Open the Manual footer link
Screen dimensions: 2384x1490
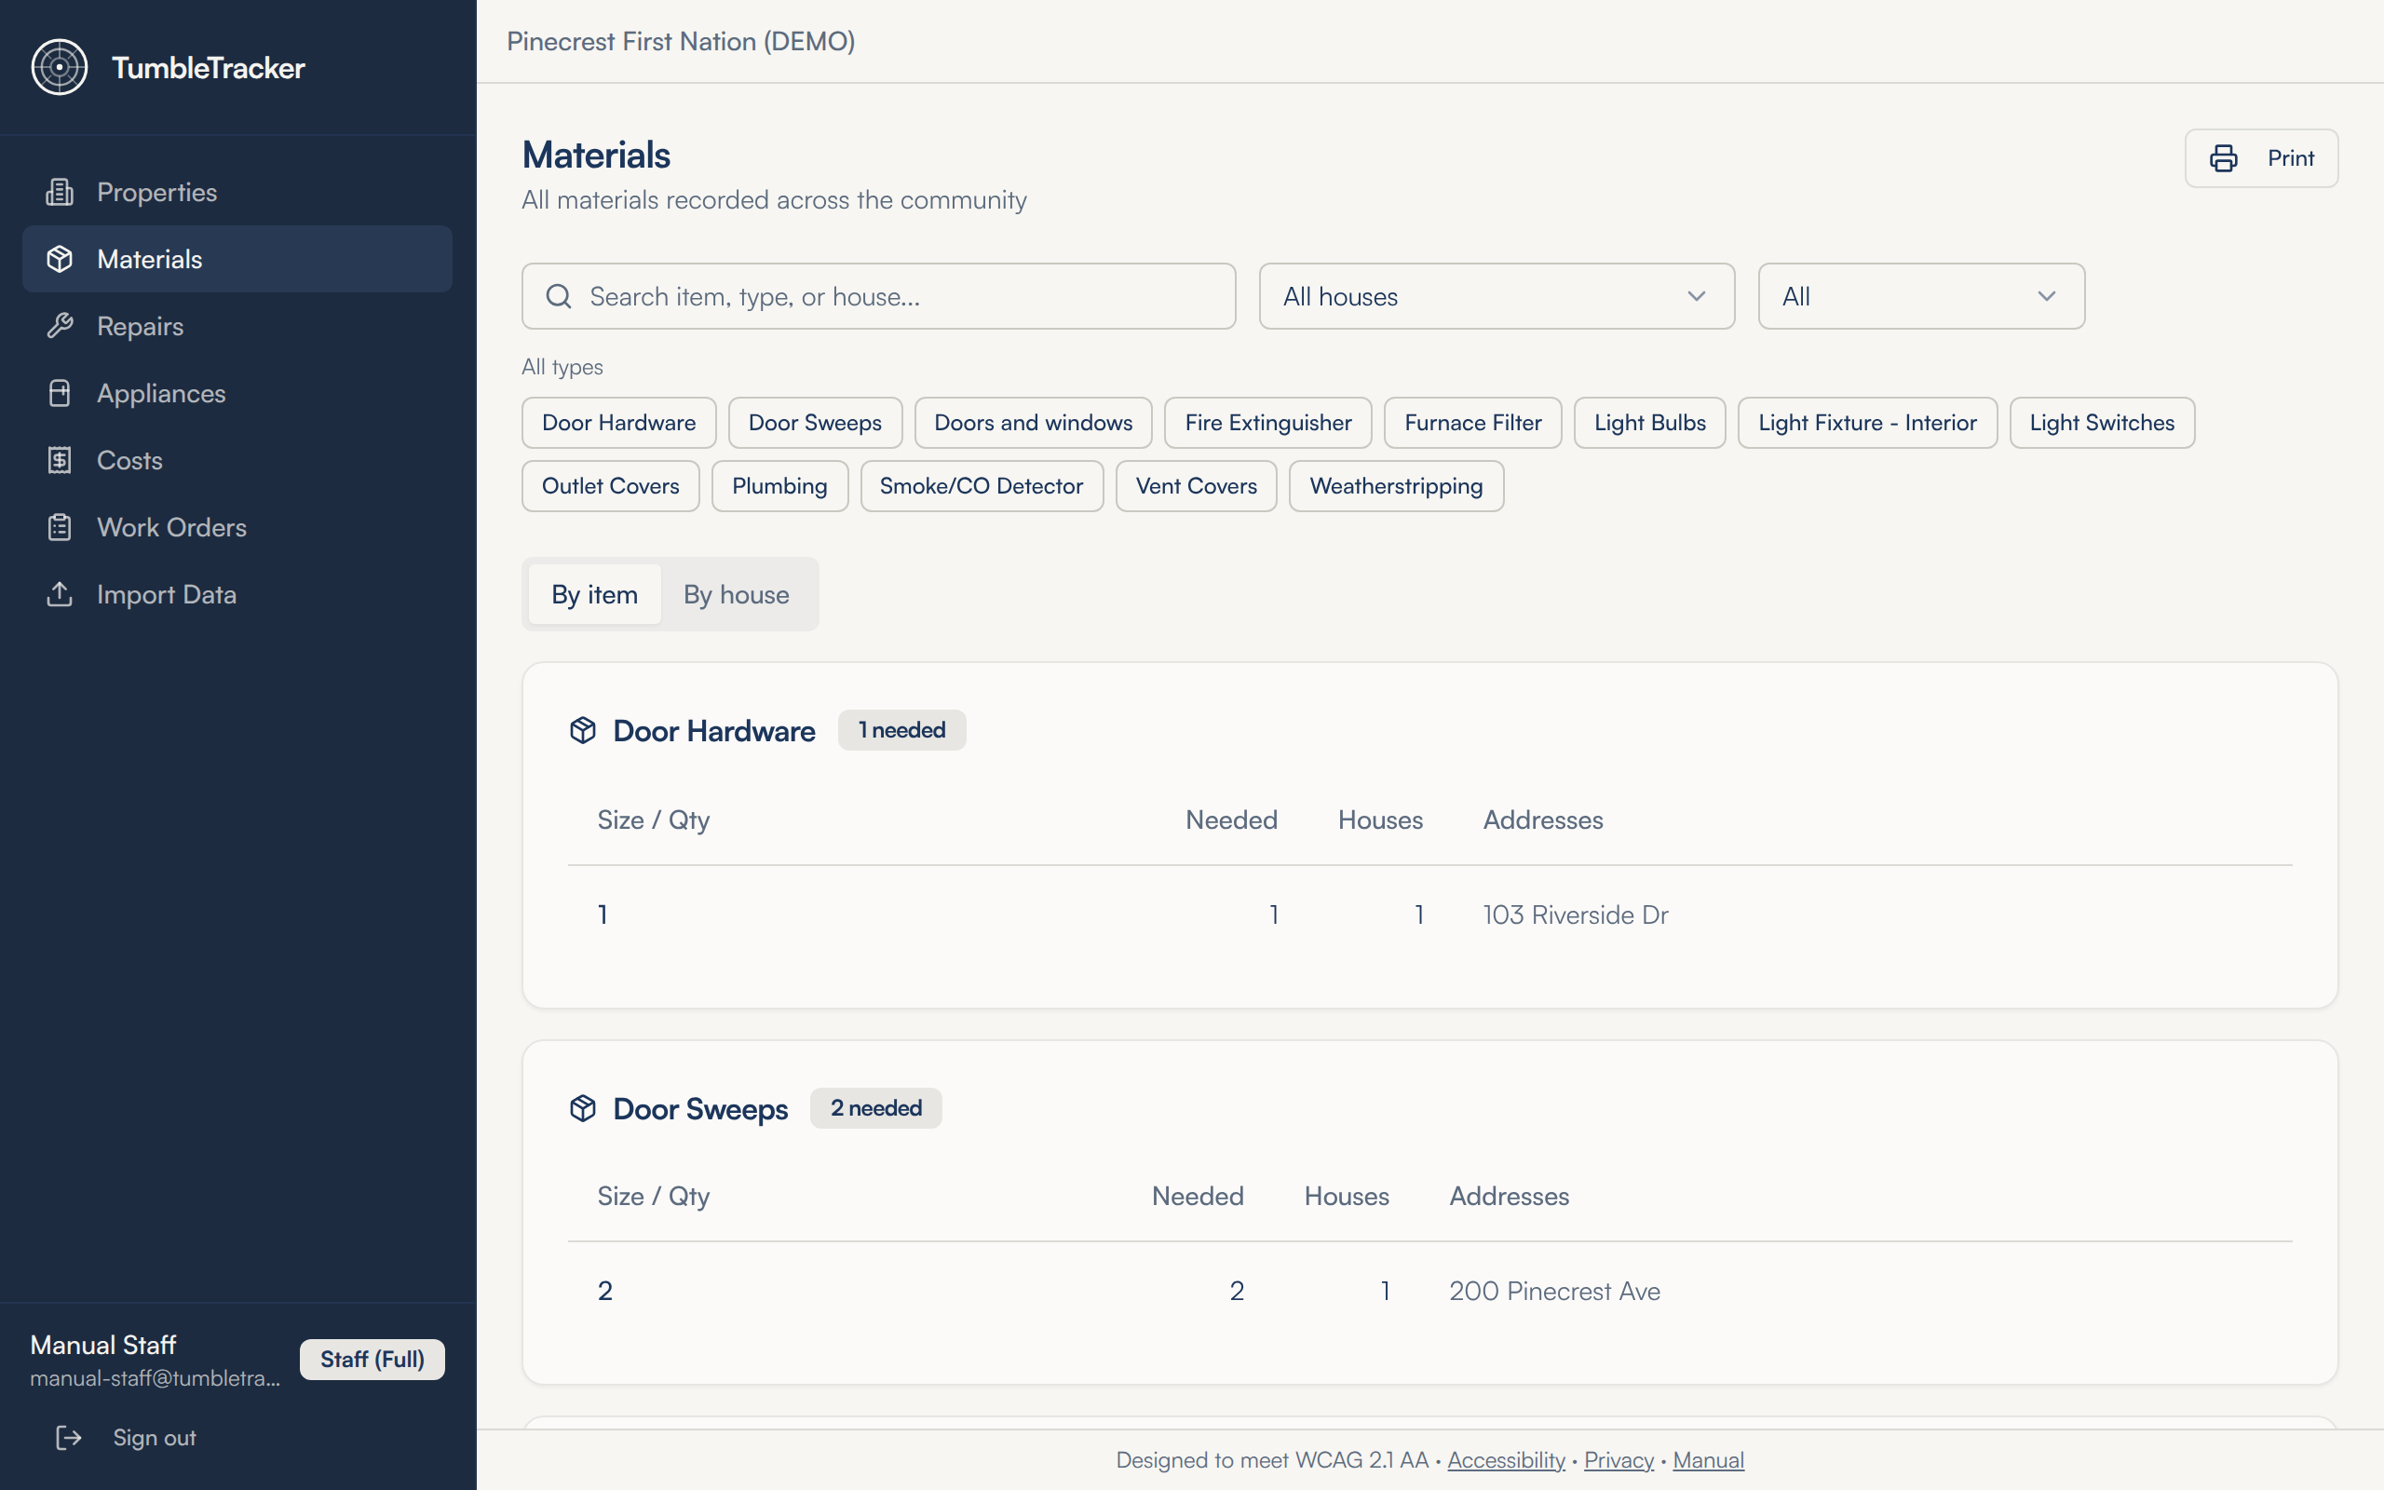tap(1708, 1460)
